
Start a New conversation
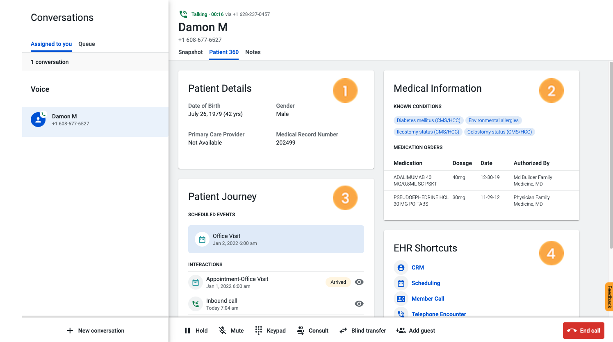tap(96, 331)
